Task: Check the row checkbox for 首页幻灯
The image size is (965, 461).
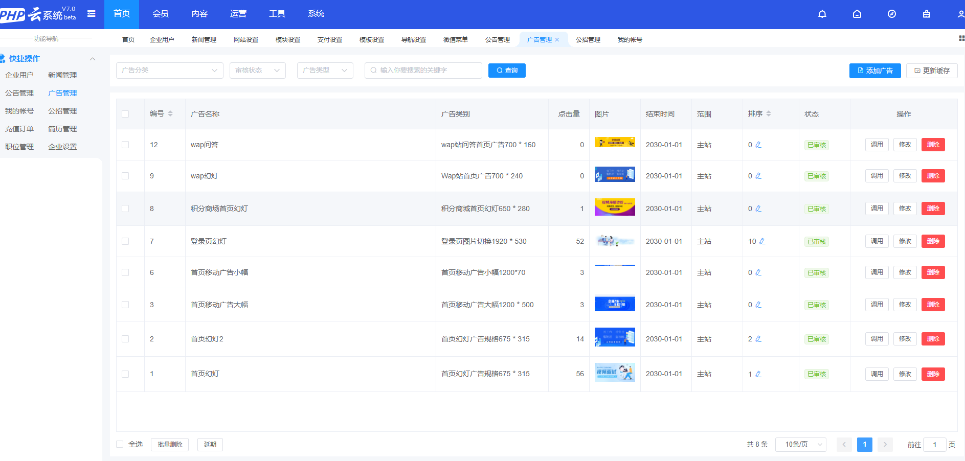Action: click(125, 374)
